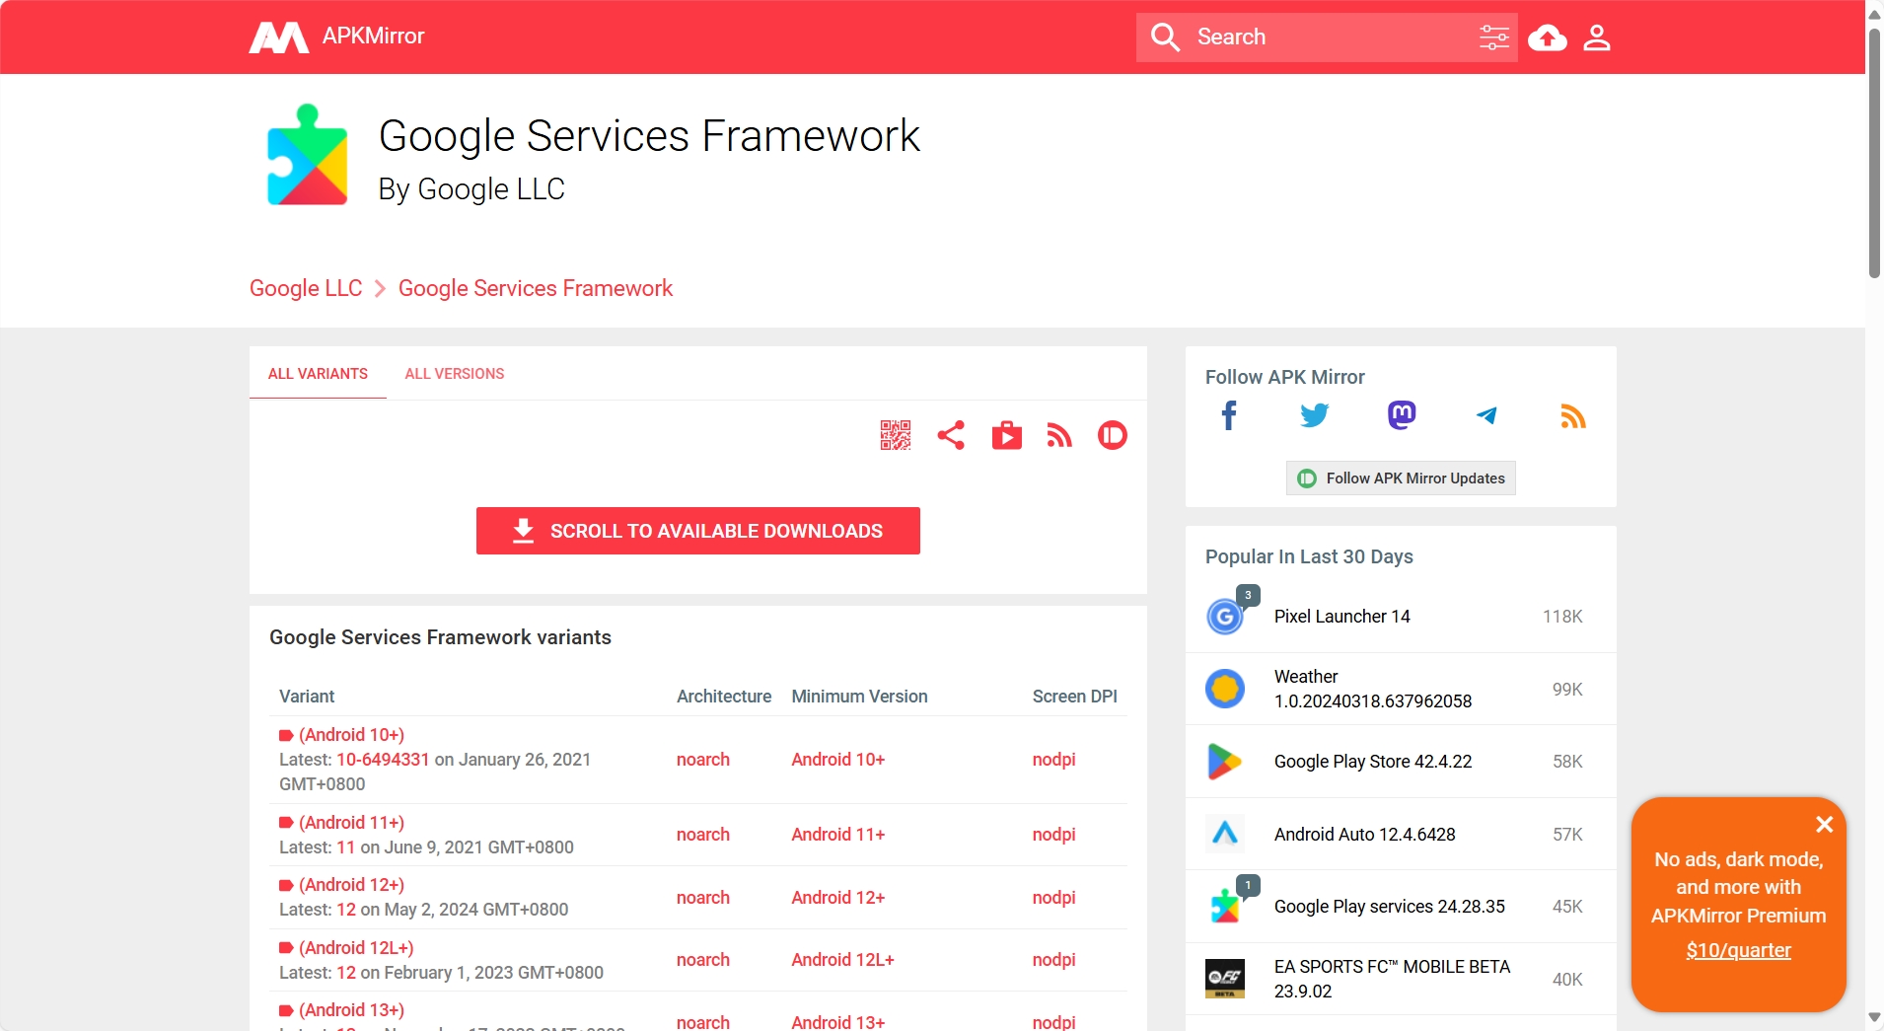Click the Weather app icon
The height and width of the screenshot is (1031, 1884).
[x=1225, y=689]
